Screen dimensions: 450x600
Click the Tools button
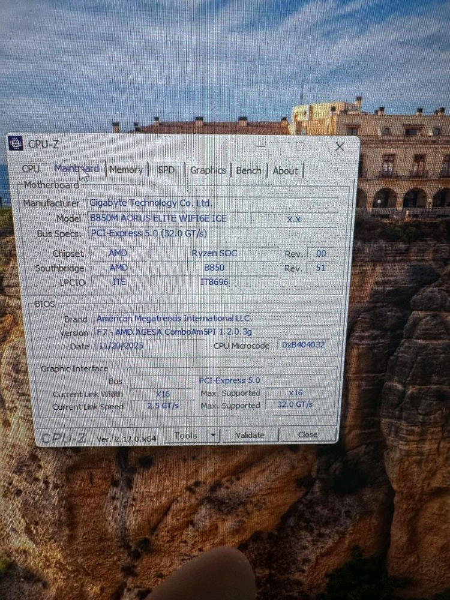[186, 436]
